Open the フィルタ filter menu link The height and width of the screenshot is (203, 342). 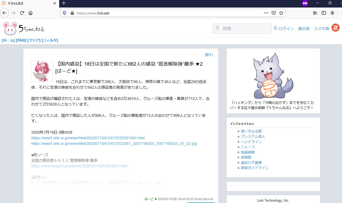click(x=50, y=40)
